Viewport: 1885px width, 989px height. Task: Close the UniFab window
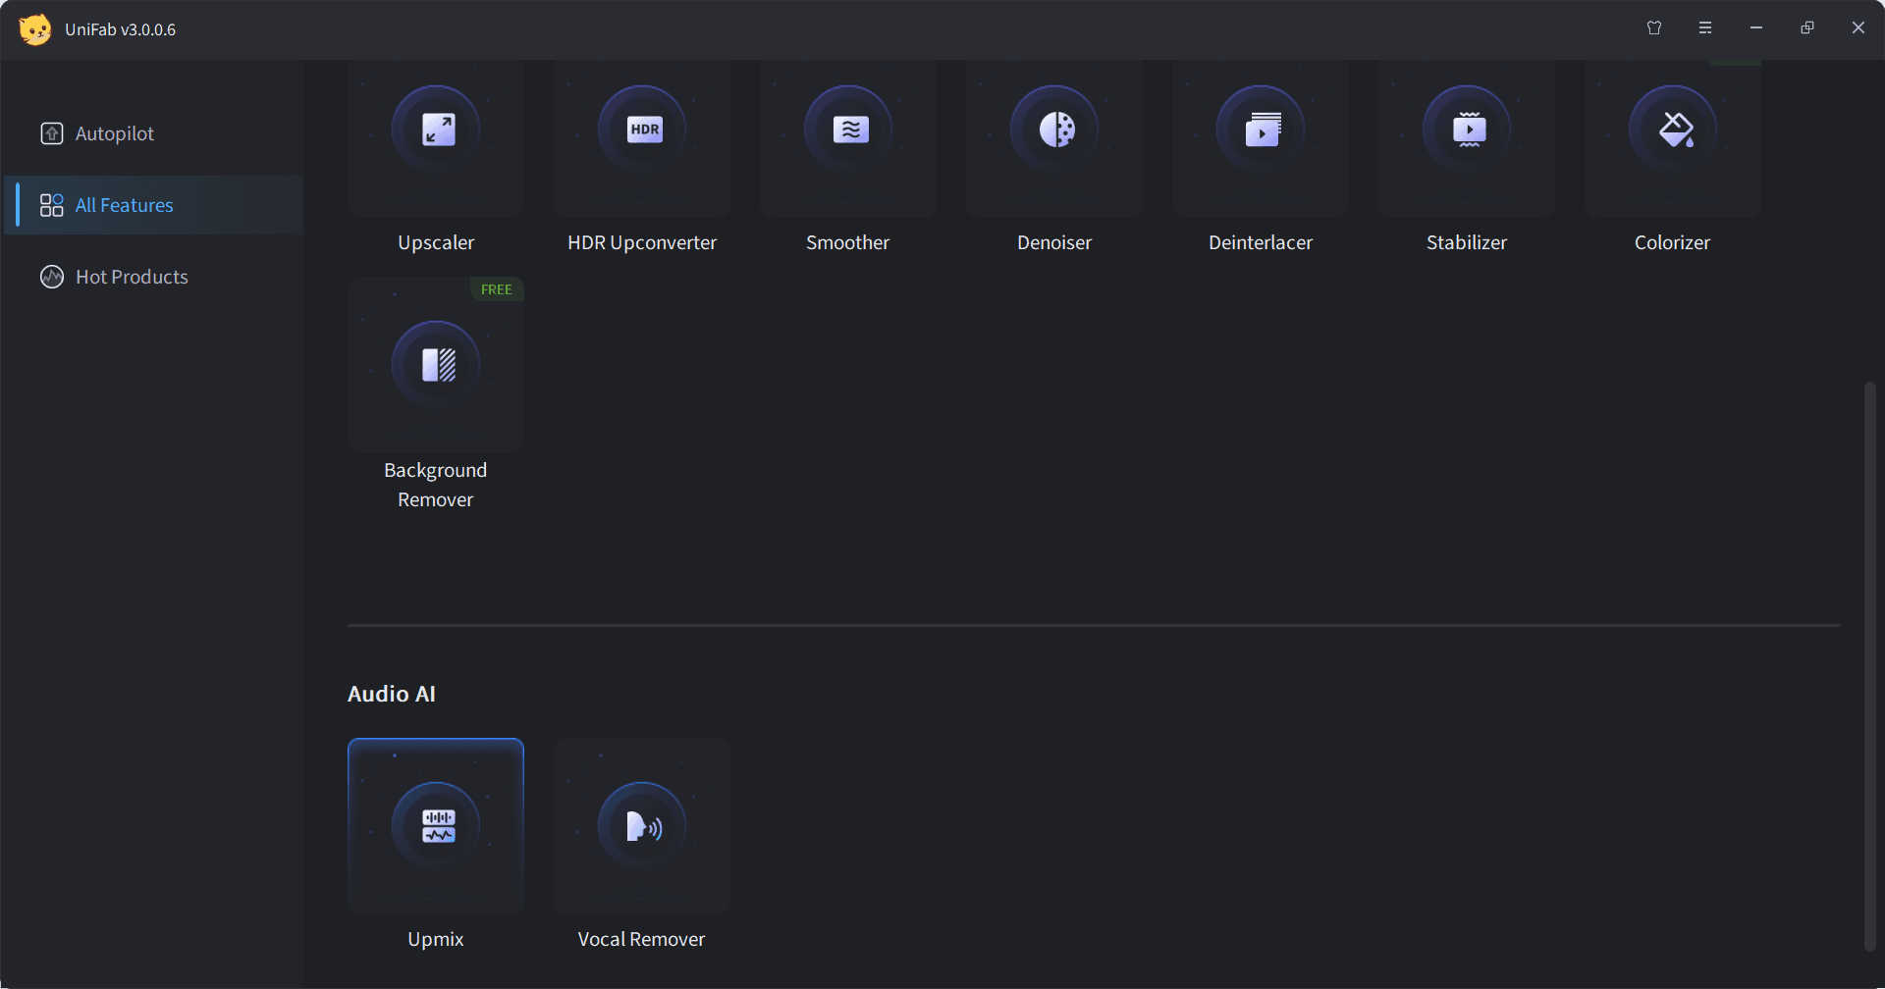[x=1858, y=28]
